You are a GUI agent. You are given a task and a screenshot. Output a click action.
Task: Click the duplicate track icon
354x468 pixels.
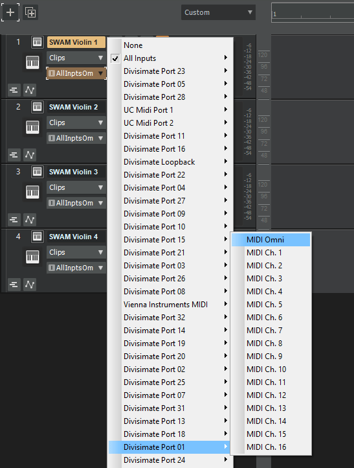(x=30, y=12)
